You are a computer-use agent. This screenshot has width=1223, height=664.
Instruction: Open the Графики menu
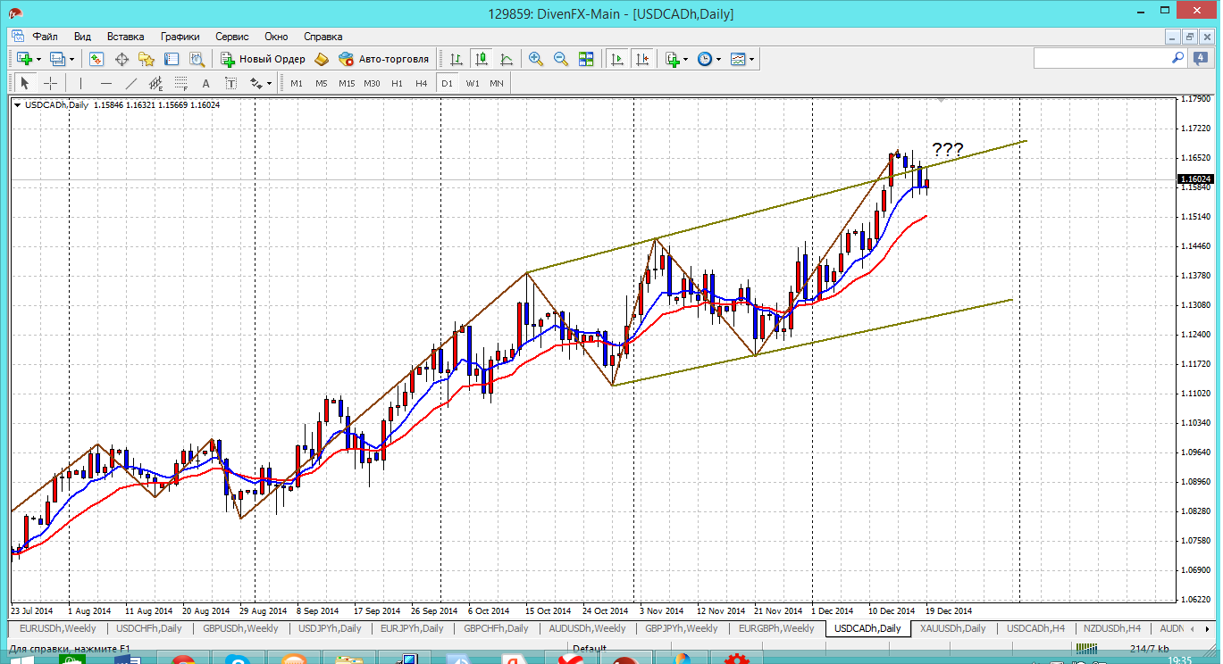click(180, 37)
